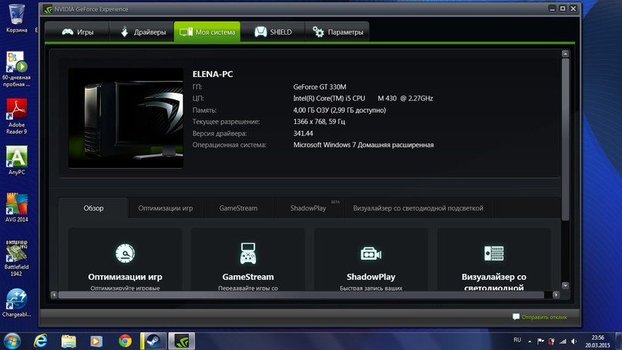Image resolution: width=622 pixels, height=350 pixels.
Task: Click the horizontal scrollbar thumb
Action: click(301, 294)
